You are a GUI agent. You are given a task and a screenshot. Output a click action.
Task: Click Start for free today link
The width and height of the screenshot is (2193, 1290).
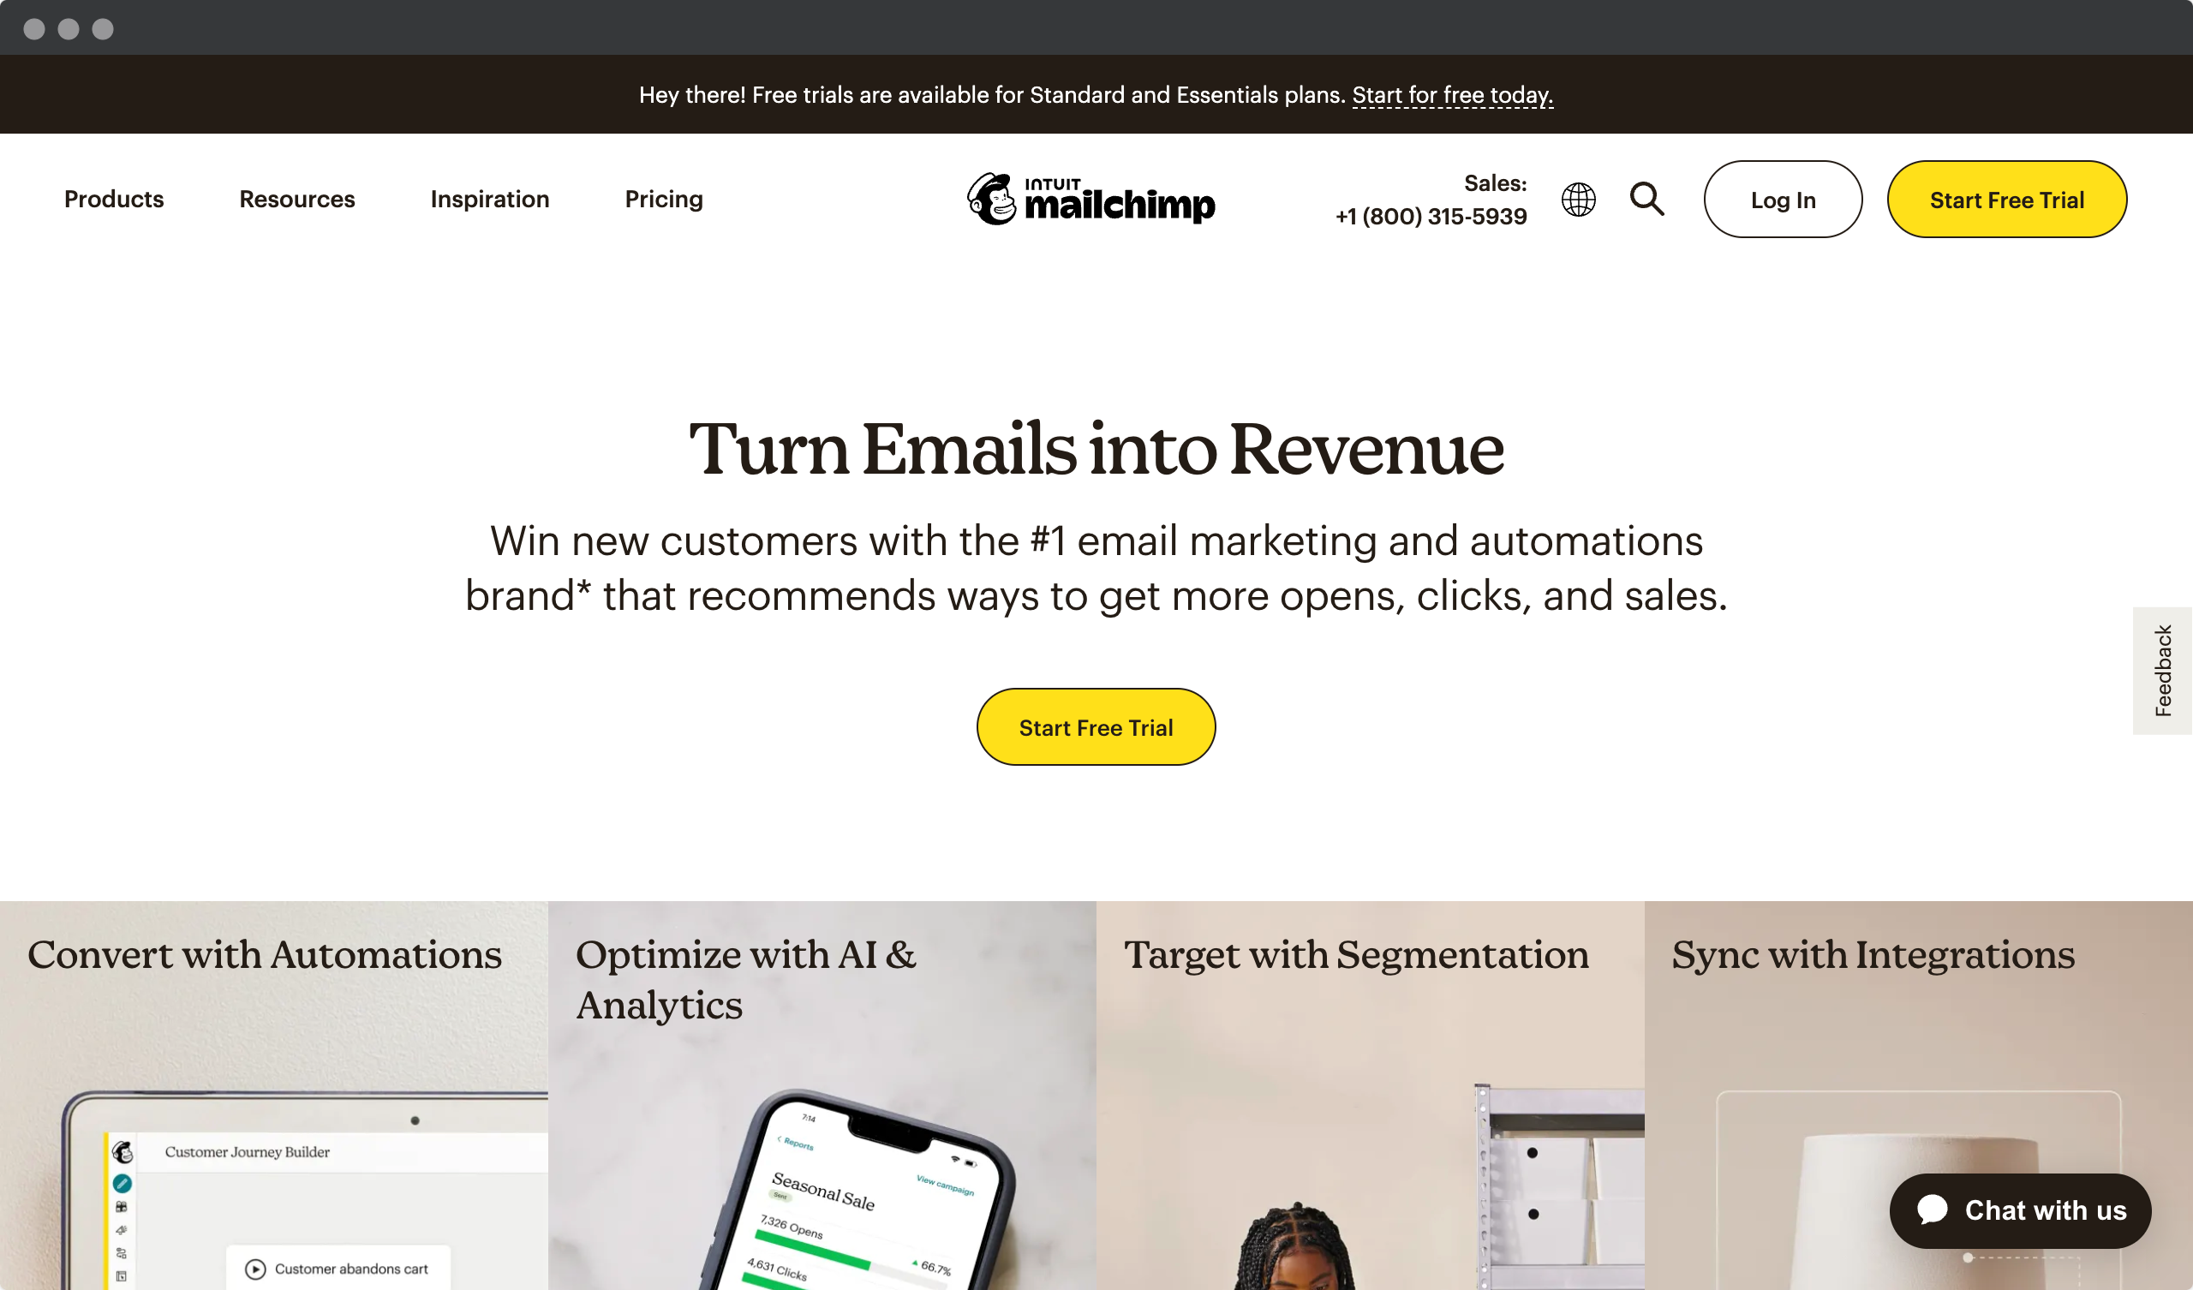[1451, 93]
